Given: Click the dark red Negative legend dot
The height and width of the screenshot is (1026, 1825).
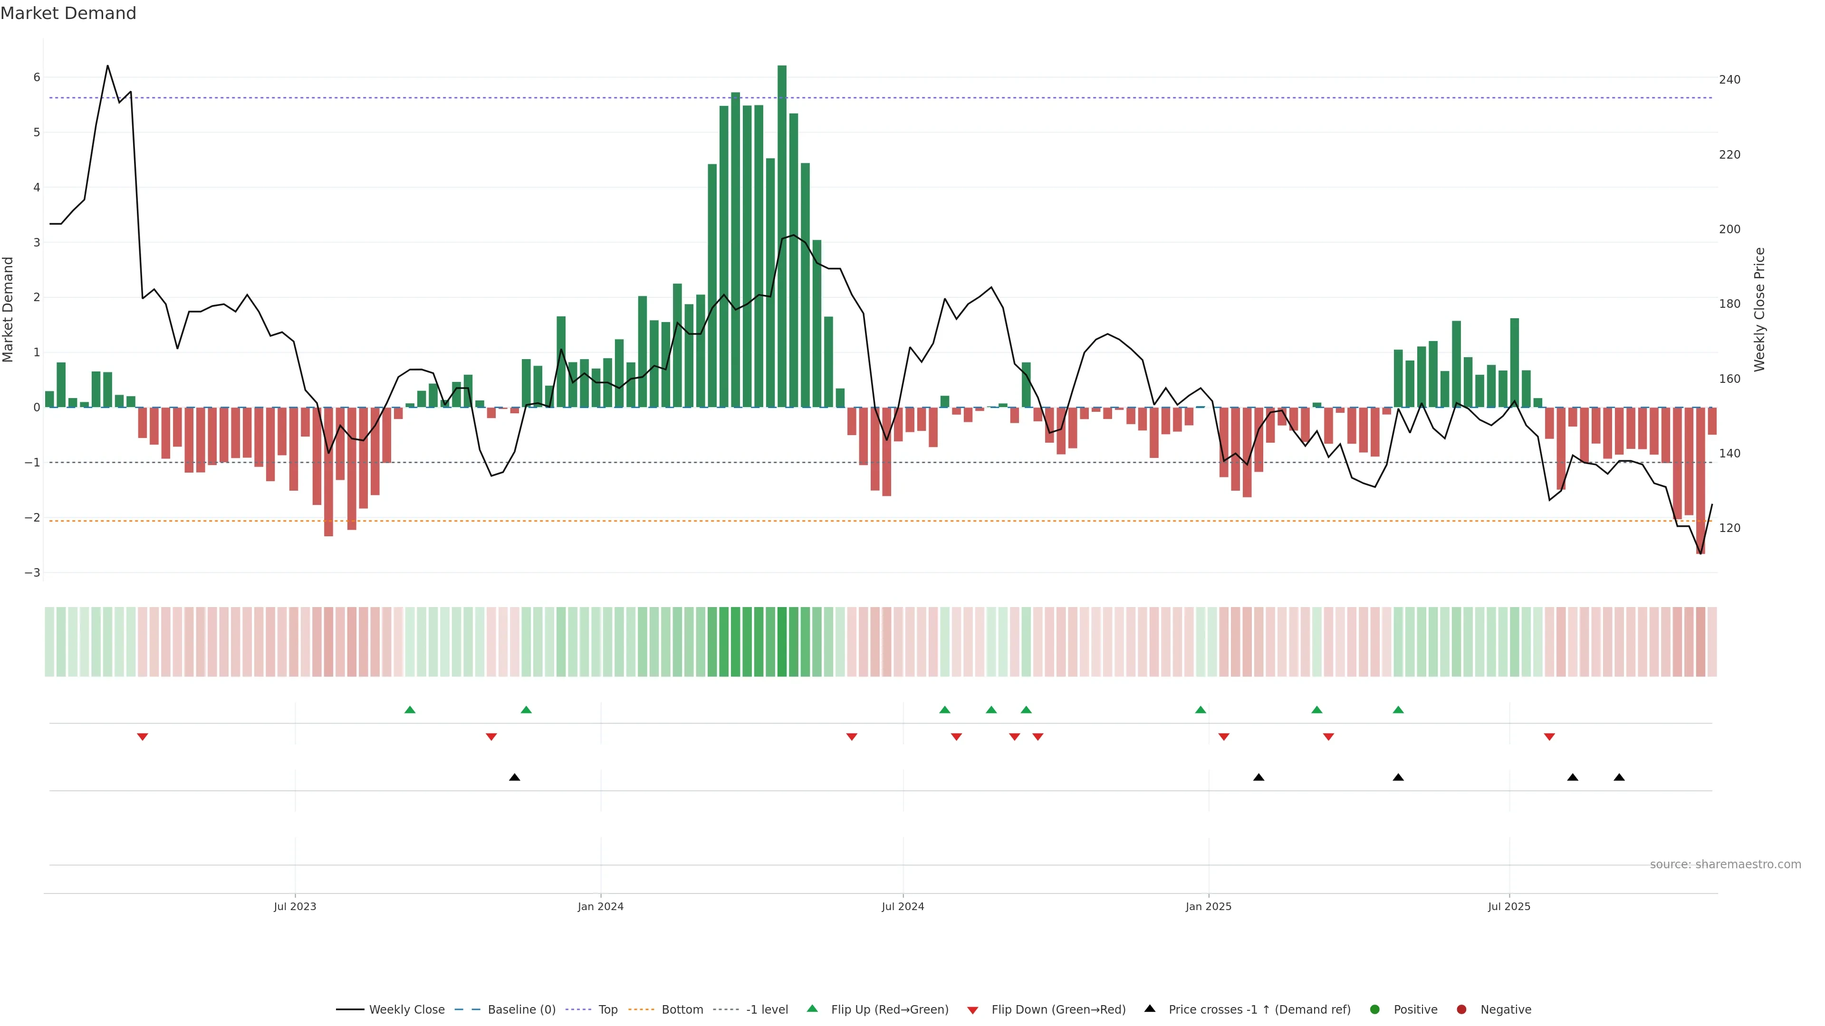Looking at the screenshot, I should [1461, 1009].
